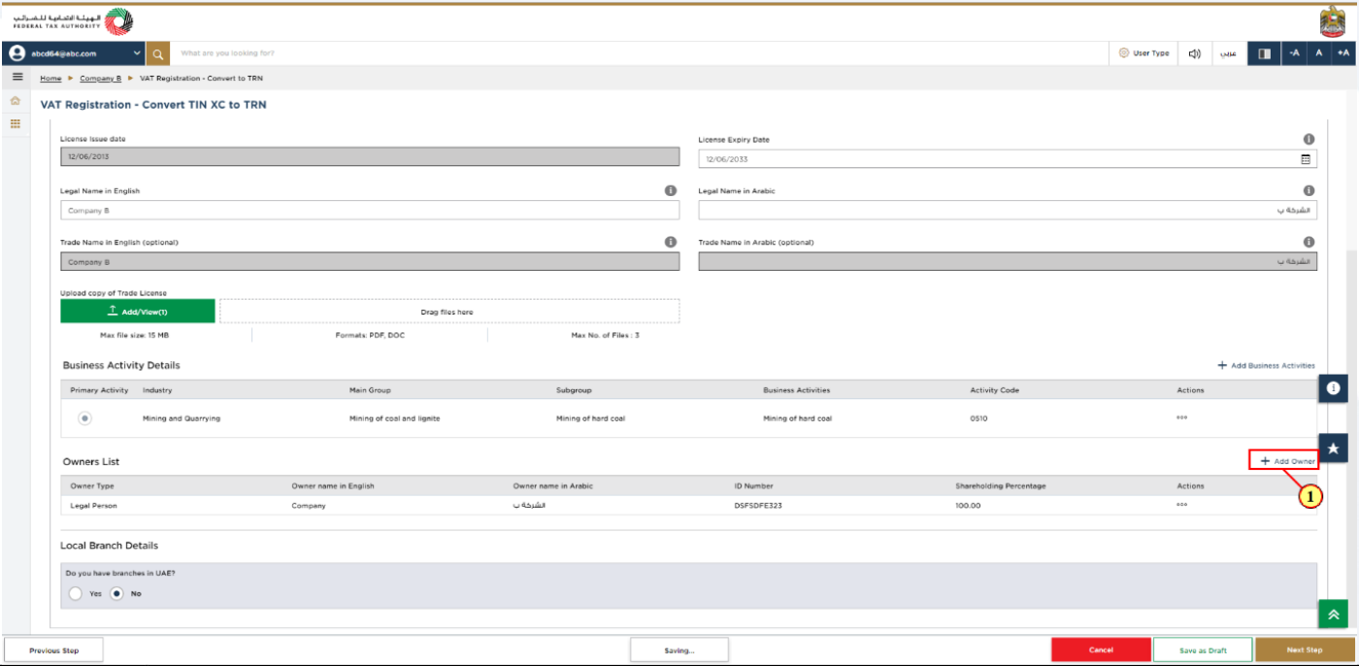Open the floating info panel icon

tap(1333, 387)
